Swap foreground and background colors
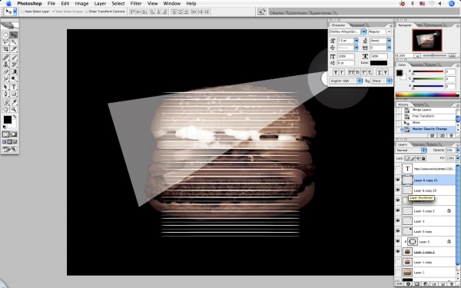This screenshot has height=288, width=461. [x=15, y=117]
